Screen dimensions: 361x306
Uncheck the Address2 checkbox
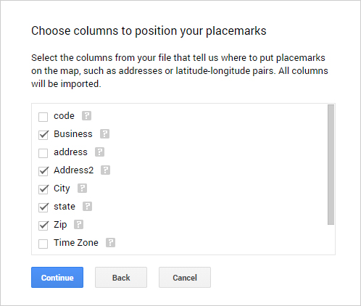point(43,171)
